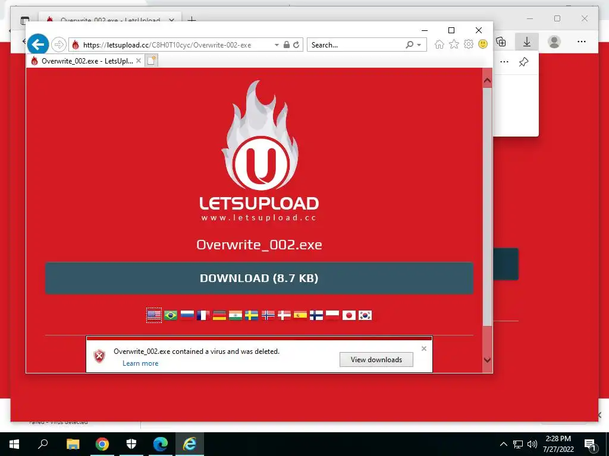The width and height of the screenshot is (609, 456).
Task: Show hidden system tray icons
Action: point(503,444)
